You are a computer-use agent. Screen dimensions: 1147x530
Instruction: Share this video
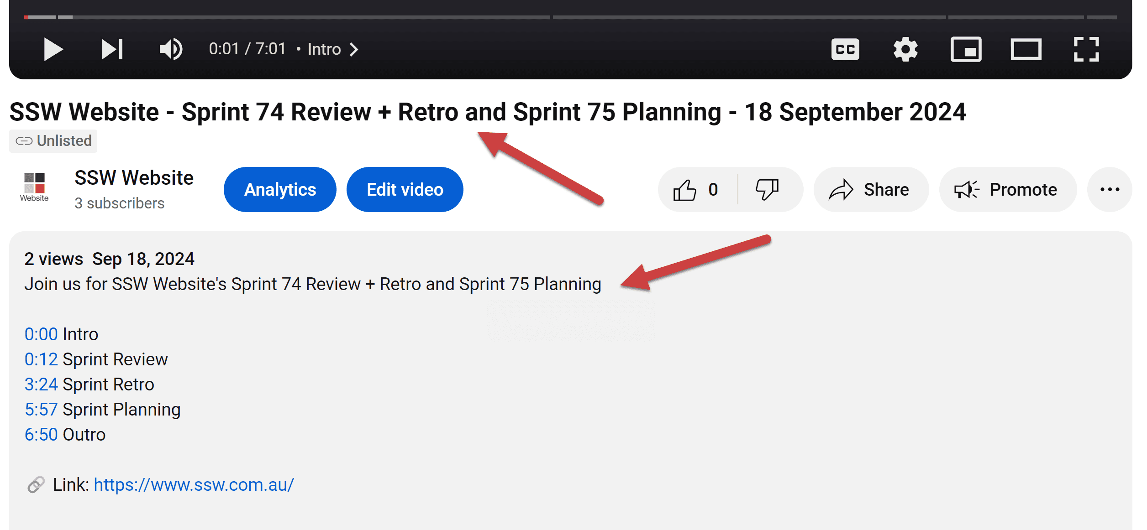point(870,190)
